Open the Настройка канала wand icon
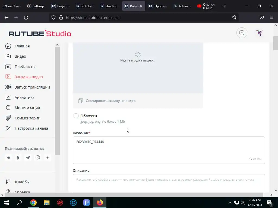Image resolution: width=278 pixels, height=208 pixels. click(x=8, y=128)
